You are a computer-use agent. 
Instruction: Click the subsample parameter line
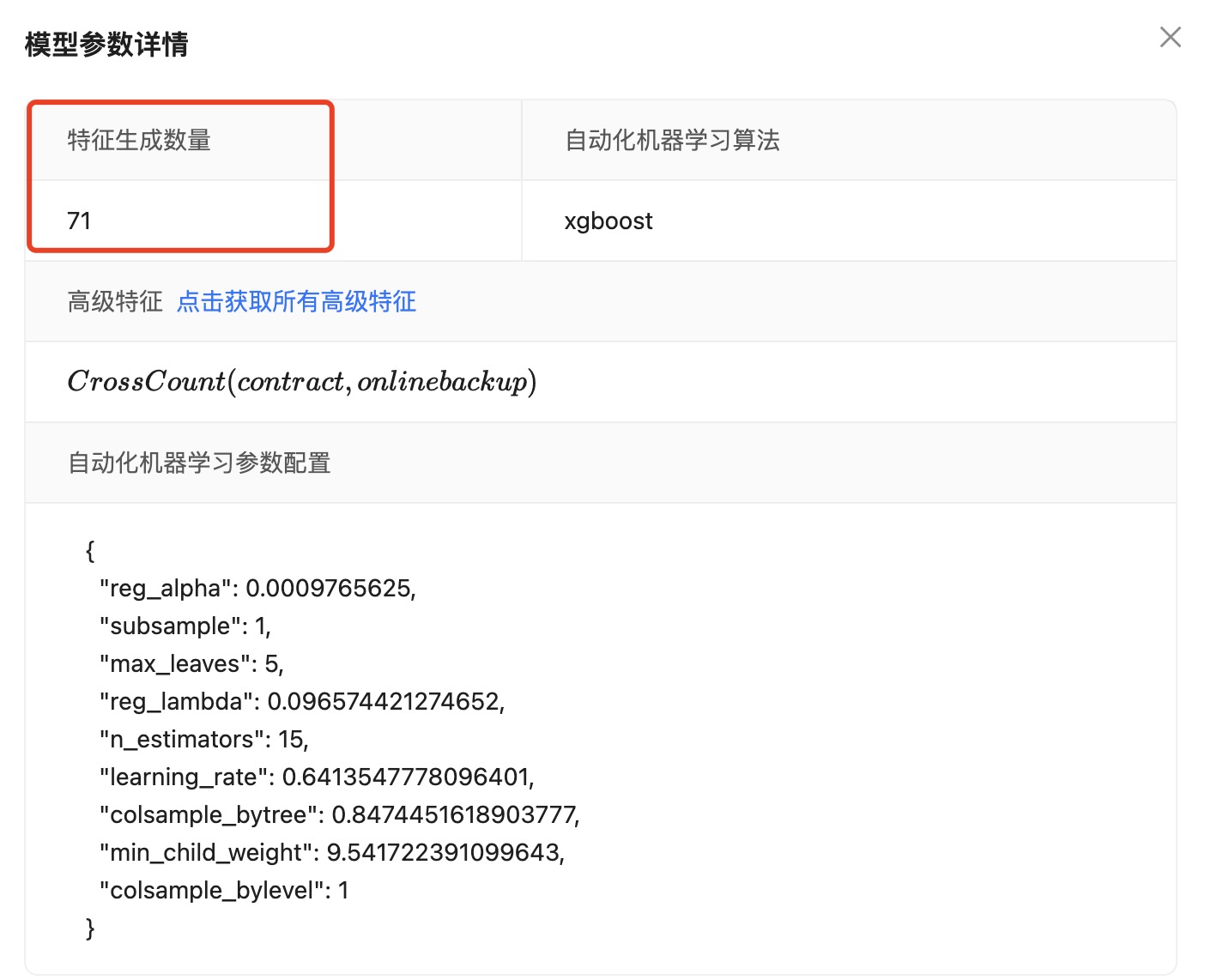click(x=185, y=626)
